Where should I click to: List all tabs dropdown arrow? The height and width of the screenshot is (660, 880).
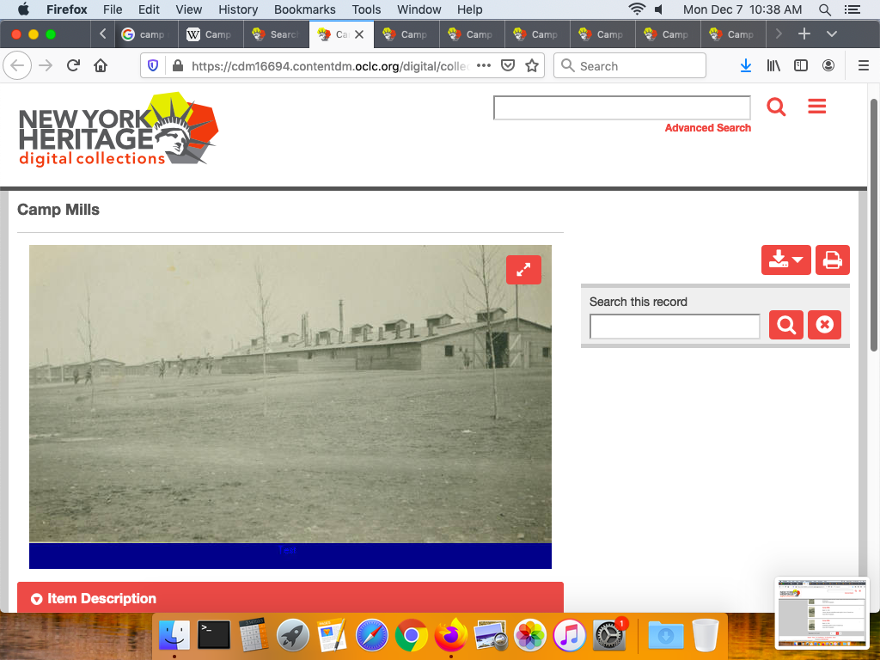pos(831,34)
